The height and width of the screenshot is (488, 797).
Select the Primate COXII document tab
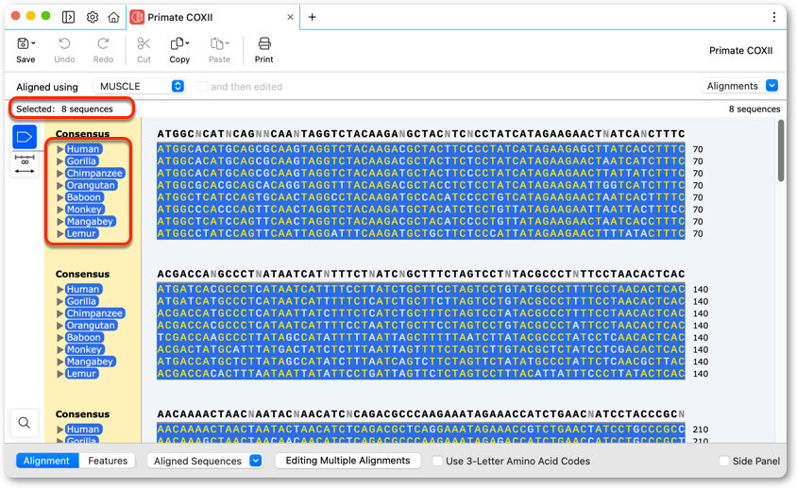coord(212,17)
